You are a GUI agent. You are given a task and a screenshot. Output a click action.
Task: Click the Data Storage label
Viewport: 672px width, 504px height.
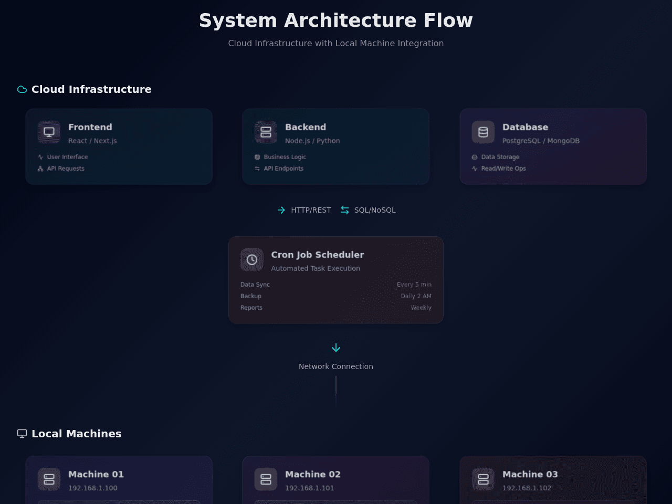pyautogui.click(x=500, y=157)
